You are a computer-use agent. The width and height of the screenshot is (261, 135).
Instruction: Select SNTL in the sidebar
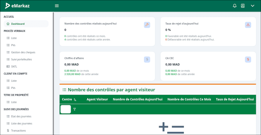click(x=14, y=66)
